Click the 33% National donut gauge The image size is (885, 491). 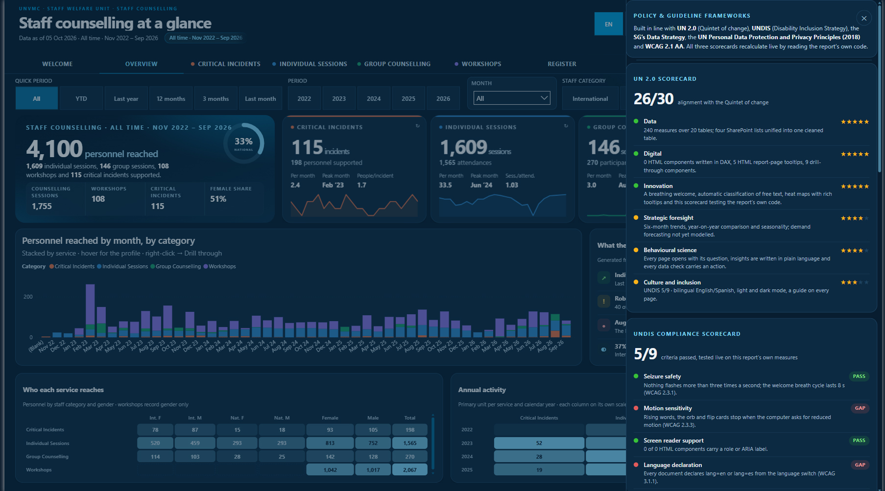tap(243, 143)
